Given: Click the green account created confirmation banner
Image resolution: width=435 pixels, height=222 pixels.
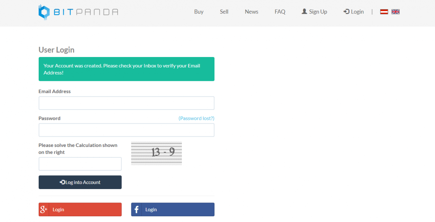Looking at the screenshot, I should pos(126,69).
